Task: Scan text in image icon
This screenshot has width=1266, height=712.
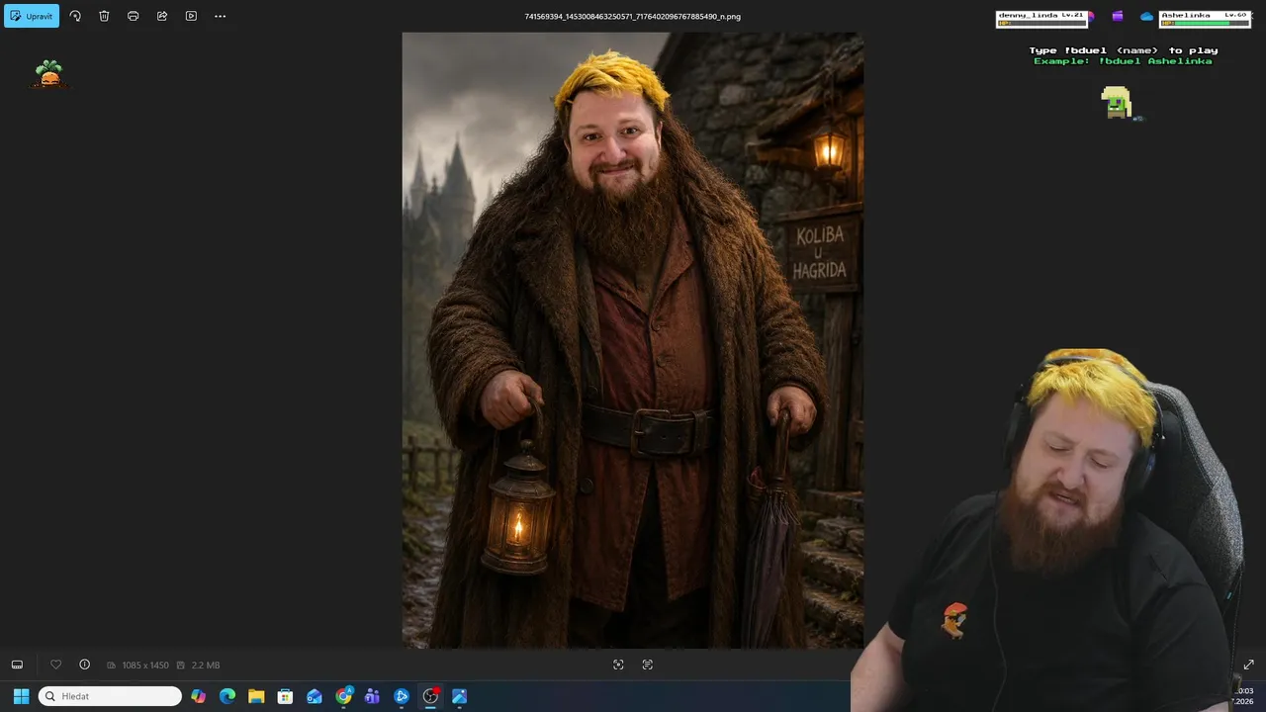Action: coord(648,665)
